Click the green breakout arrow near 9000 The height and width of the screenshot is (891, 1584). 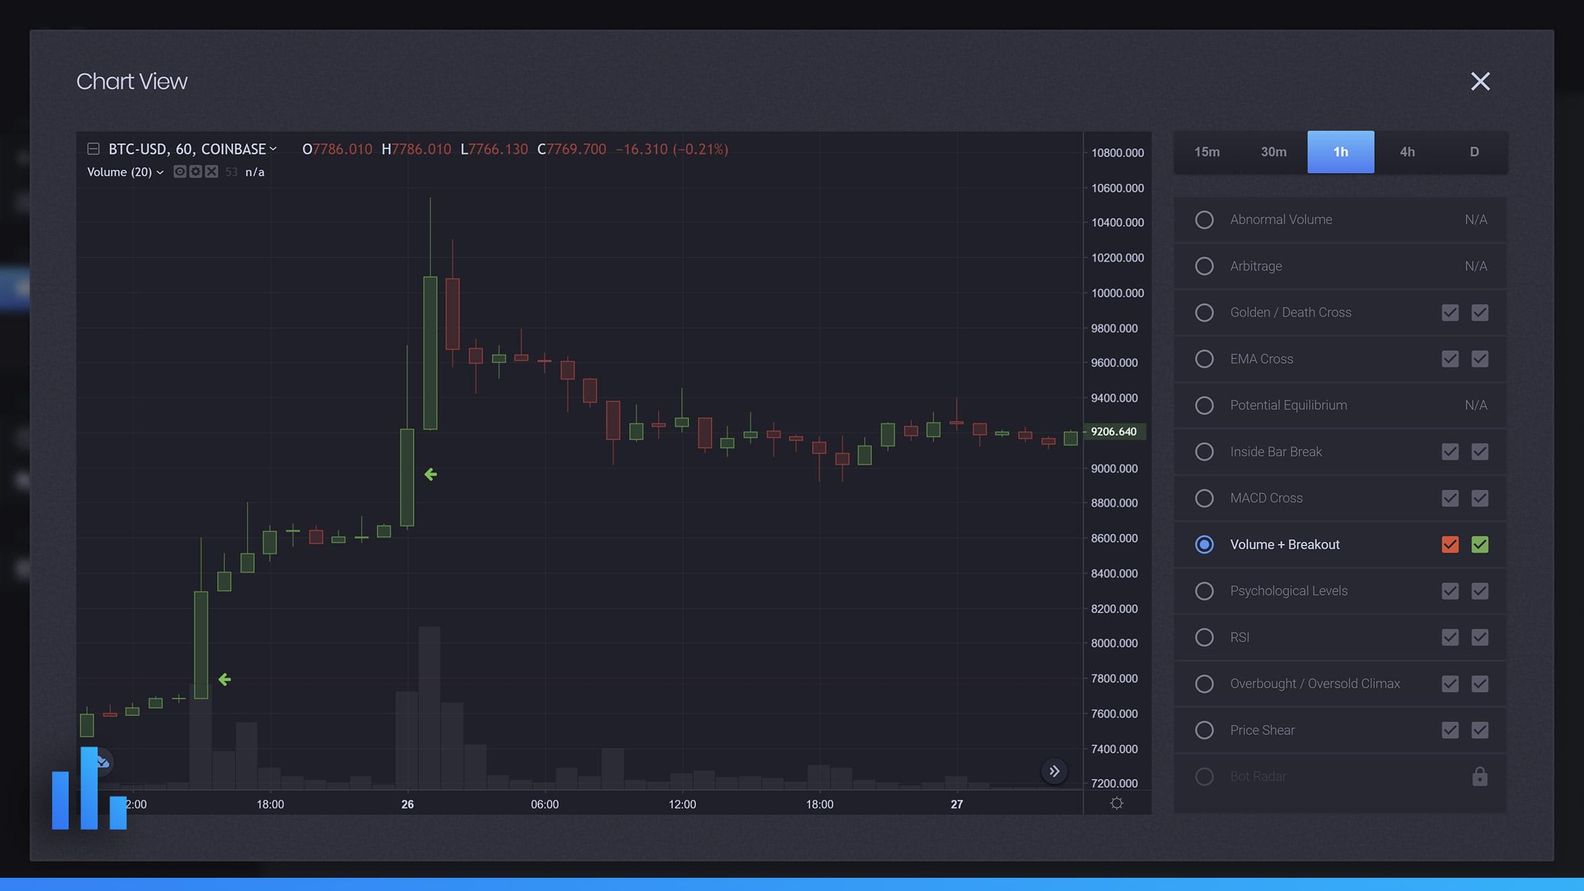tap(430, 475)
